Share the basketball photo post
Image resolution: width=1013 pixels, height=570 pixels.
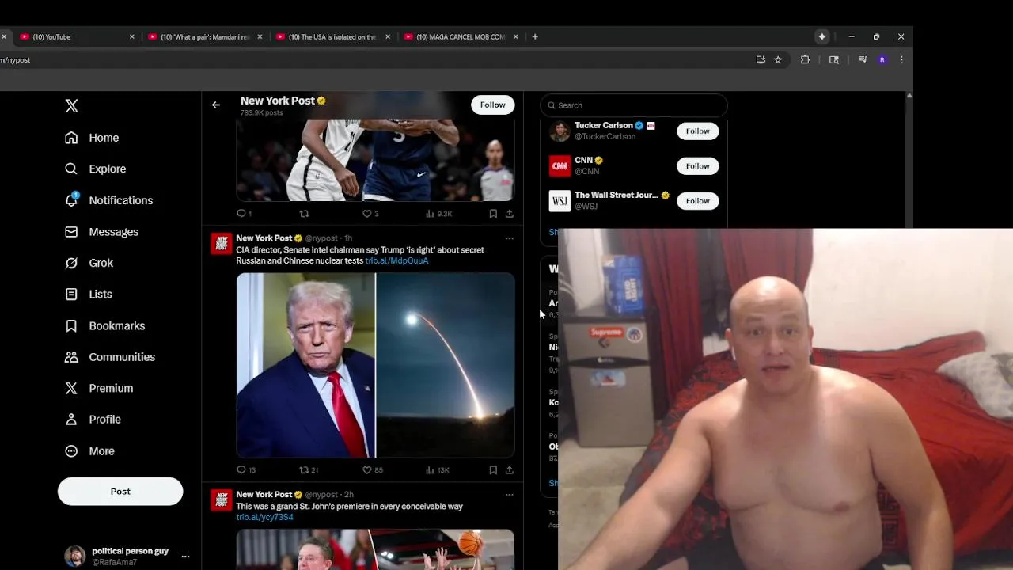[x=509, y=214]
